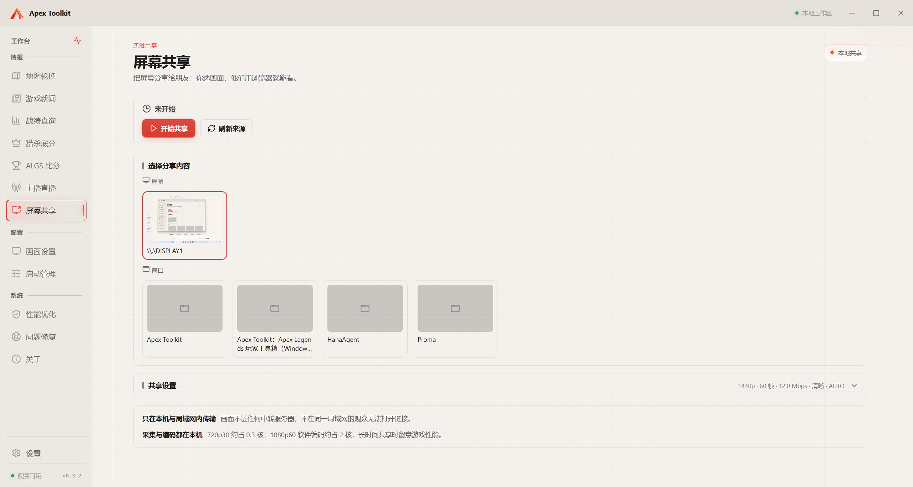
Task: Click the Apex Toolkit logo icon
Action: coord(17,13)
